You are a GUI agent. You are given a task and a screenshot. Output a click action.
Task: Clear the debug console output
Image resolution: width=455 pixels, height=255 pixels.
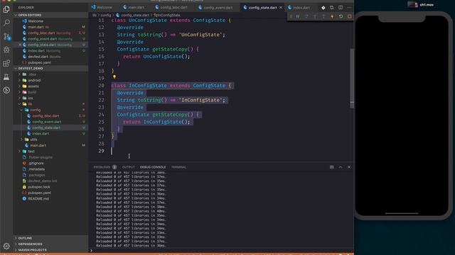coord(332,167)
